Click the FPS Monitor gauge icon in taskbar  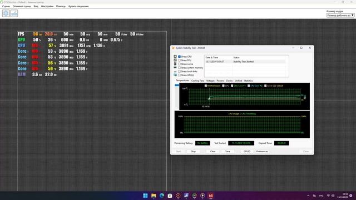coord(194,196)
